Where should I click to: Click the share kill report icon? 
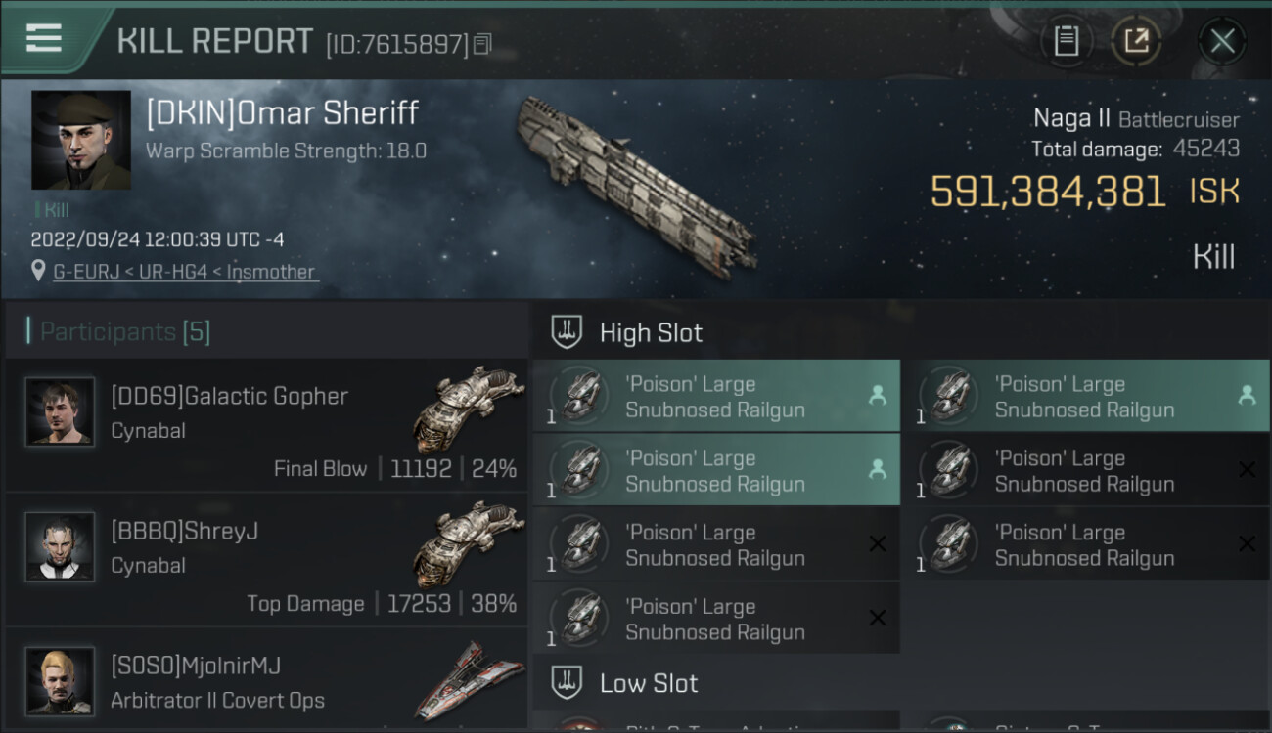(1136, 41)
